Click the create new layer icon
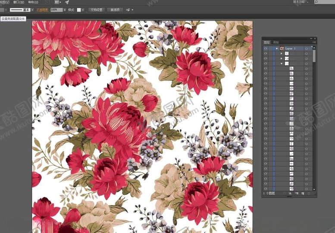 [302, 194]
